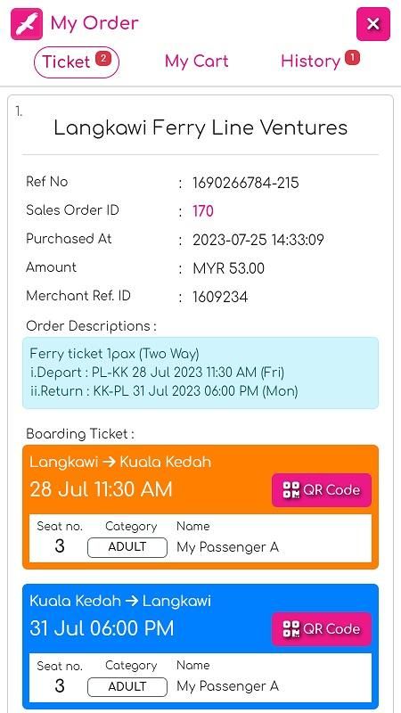
Task: Click QR icon in the blue ticket
Action: click(x=291, y=629)
